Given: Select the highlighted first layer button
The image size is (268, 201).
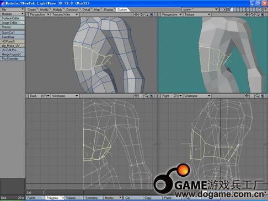Looking at the screenshot, I should coord(232,9).
